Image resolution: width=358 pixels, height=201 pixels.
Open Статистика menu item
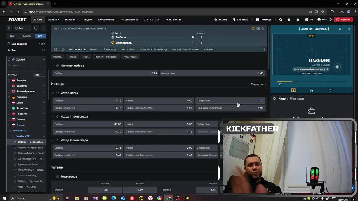152,20
